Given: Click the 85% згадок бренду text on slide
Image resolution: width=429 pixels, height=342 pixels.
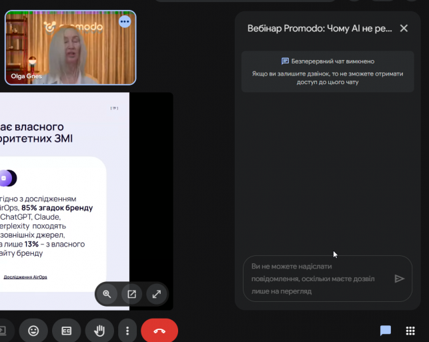Looking at the screenshot, I should point(57,208).
